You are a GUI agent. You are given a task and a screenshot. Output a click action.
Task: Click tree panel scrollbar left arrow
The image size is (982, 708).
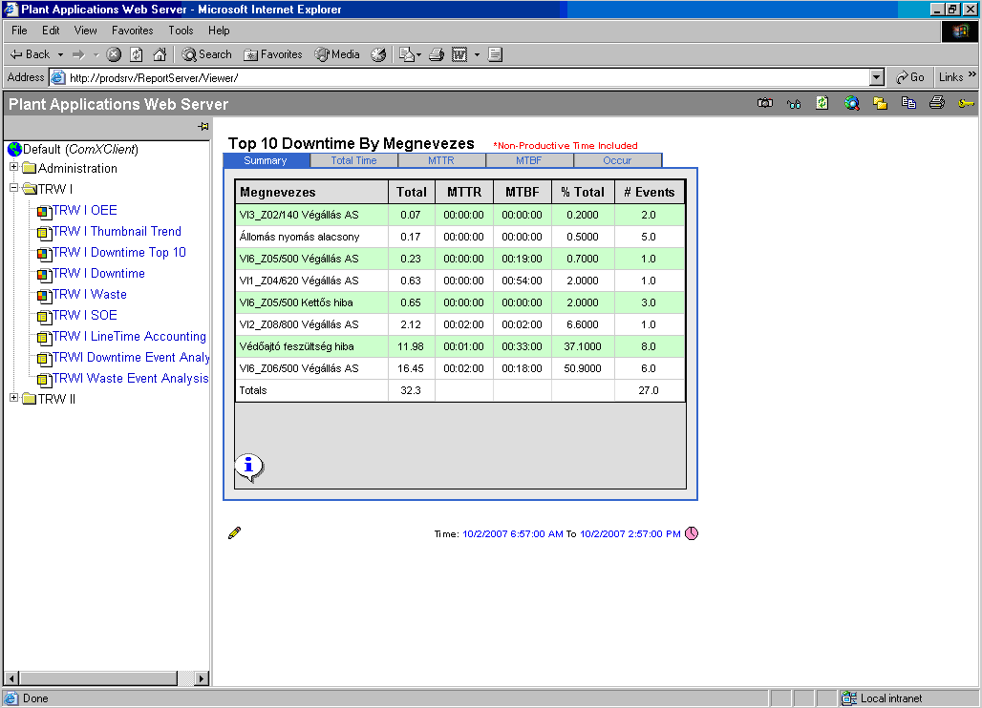[x=11, y=678]
